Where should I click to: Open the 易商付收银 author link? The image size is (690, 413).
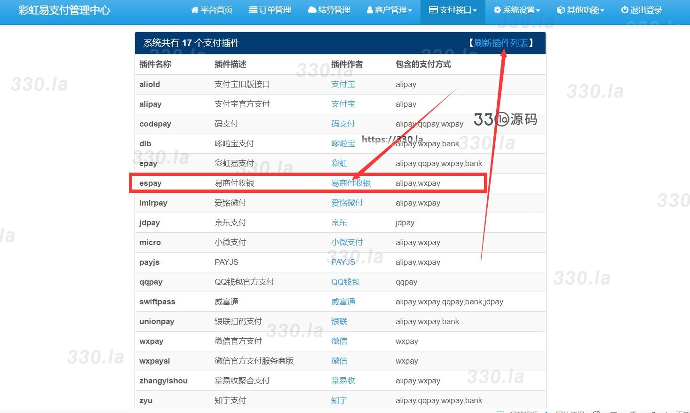click(x=351, y=183)
